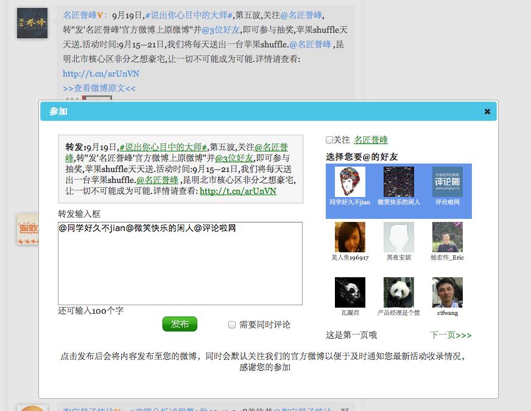This screenshot has height=411, width=531.
Task: Open http://t.cn/arUnVN link in background post
Action: click(x=101, y=74)
